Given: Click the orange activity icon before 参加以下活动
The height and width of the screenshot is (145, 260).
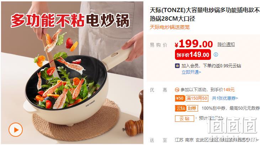Looking at the screenshot, I should tap(177, 90).
